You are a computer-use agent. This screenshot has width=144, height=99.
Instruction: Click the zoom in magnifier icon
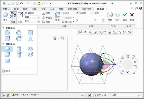pyautogui.click(x=86, y=32)
